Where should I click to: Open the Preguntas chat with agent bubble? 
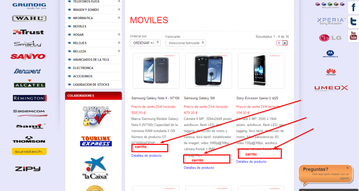[326, 175]
